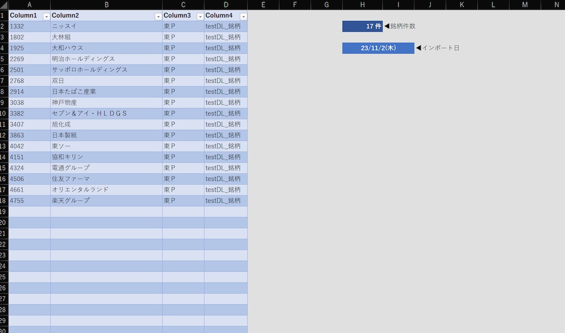Click the 23/11/2(木) import date cell
This screenshot has width=565, height=333.
tap(378, 48)
